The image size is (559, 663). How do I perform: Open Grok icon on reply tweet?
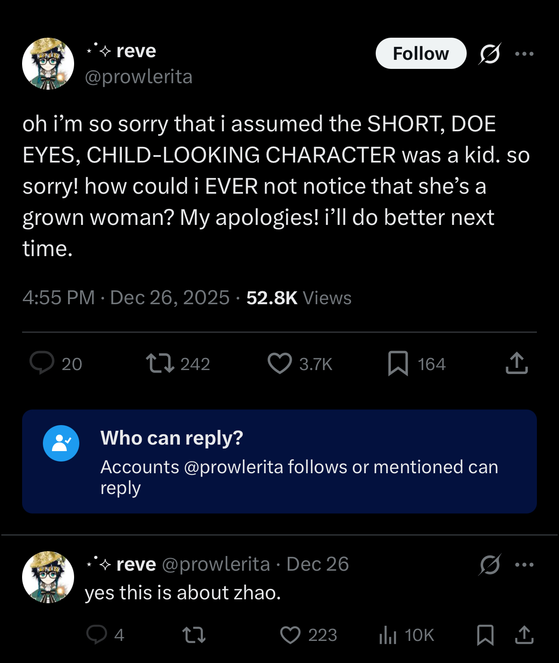tap(490, 565)
